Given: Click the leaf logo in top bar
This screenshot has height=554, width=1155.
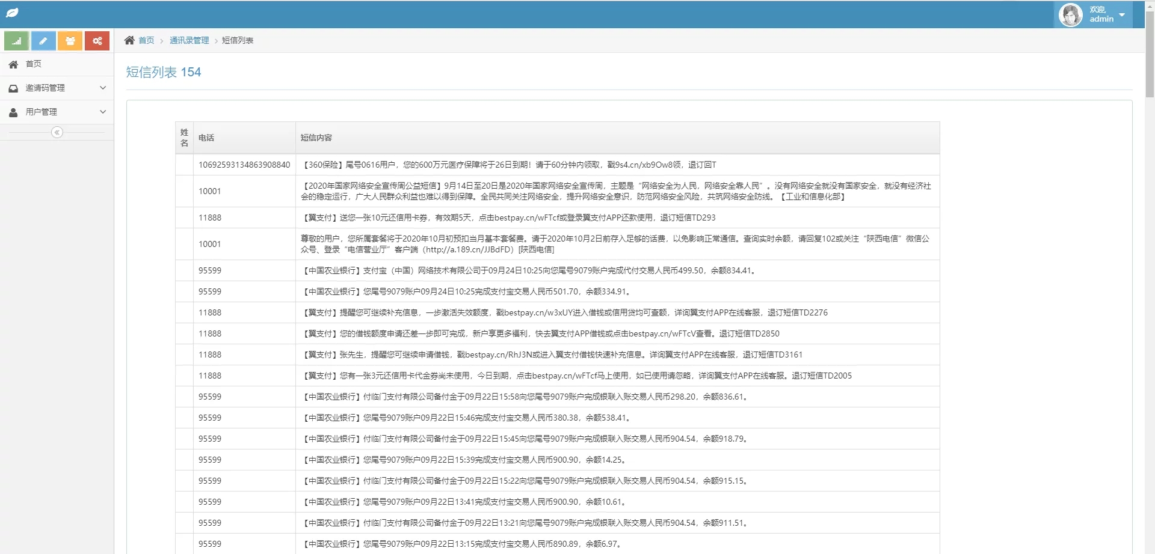Looking at the screenshot, I should pyautogui.click(x=13, y=13).
